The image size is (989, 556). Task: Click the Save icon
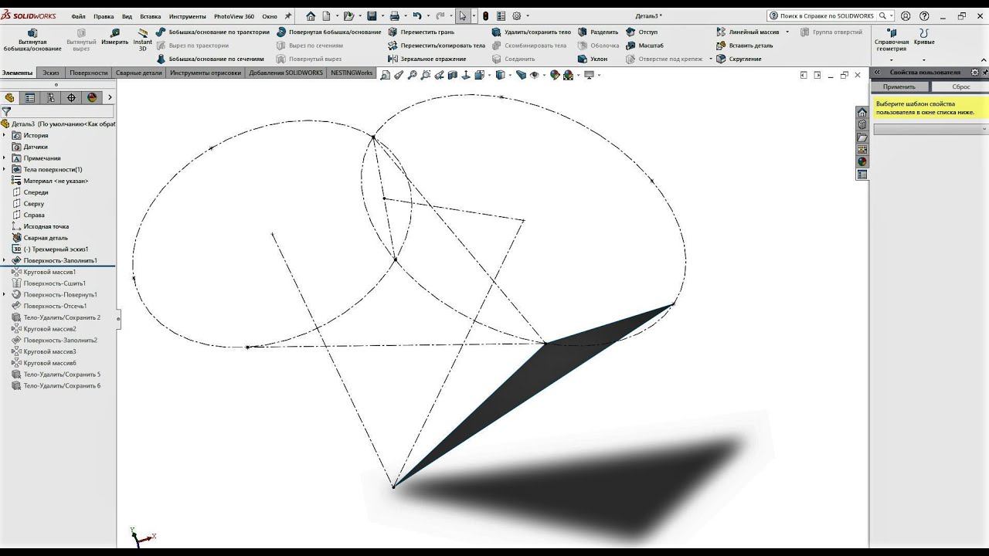(x=372, y=15)
